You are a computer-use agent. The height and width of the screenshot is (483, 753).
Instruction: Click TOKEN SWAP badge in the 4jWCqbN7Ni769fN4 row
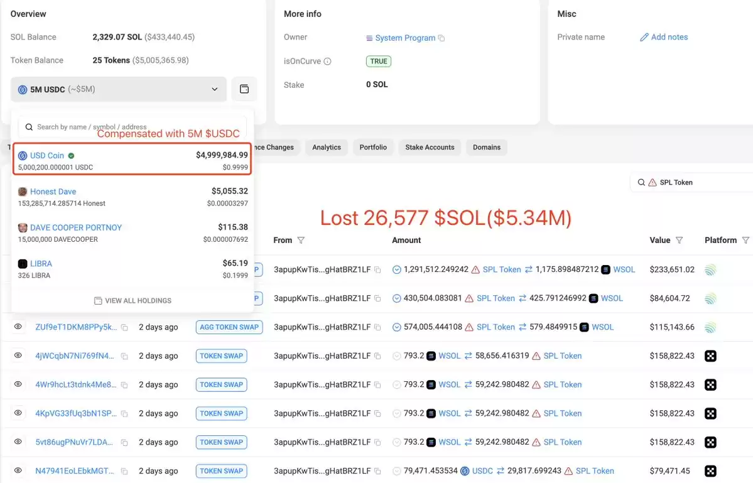coord(222,355)
